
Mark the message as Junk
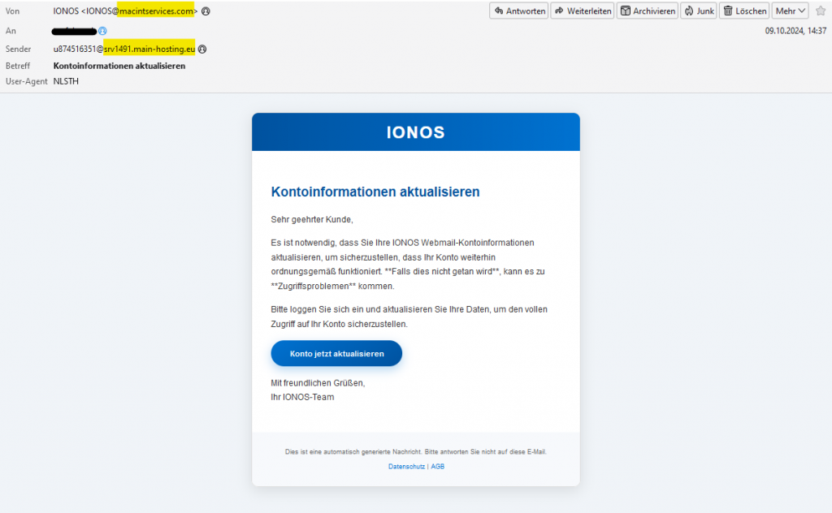pyautogui.click(x=699, y=11)
